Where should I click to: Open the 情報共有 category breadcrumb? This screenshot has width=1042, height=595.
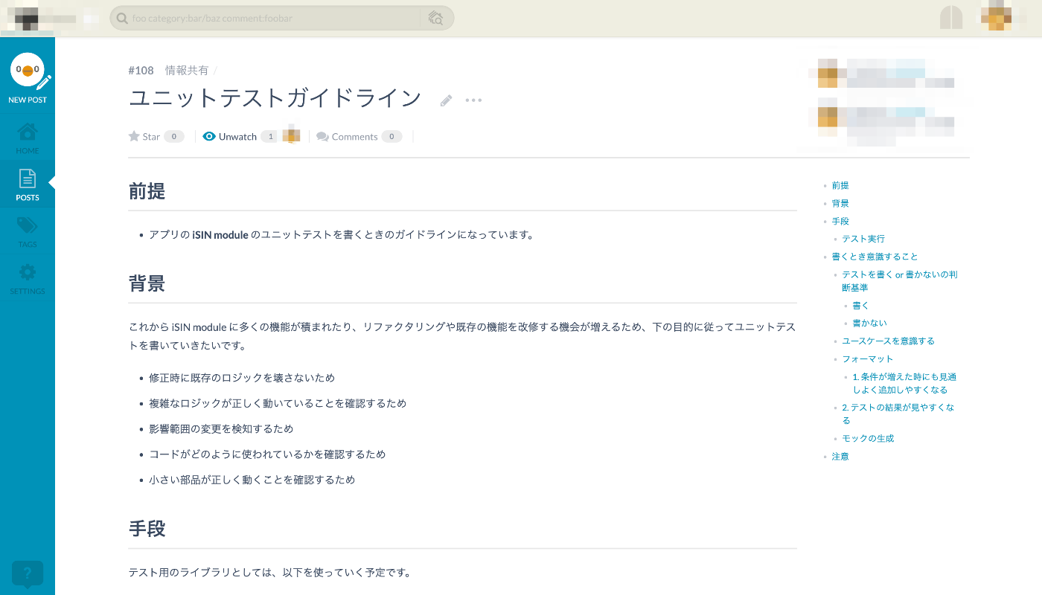coord(186,70)
